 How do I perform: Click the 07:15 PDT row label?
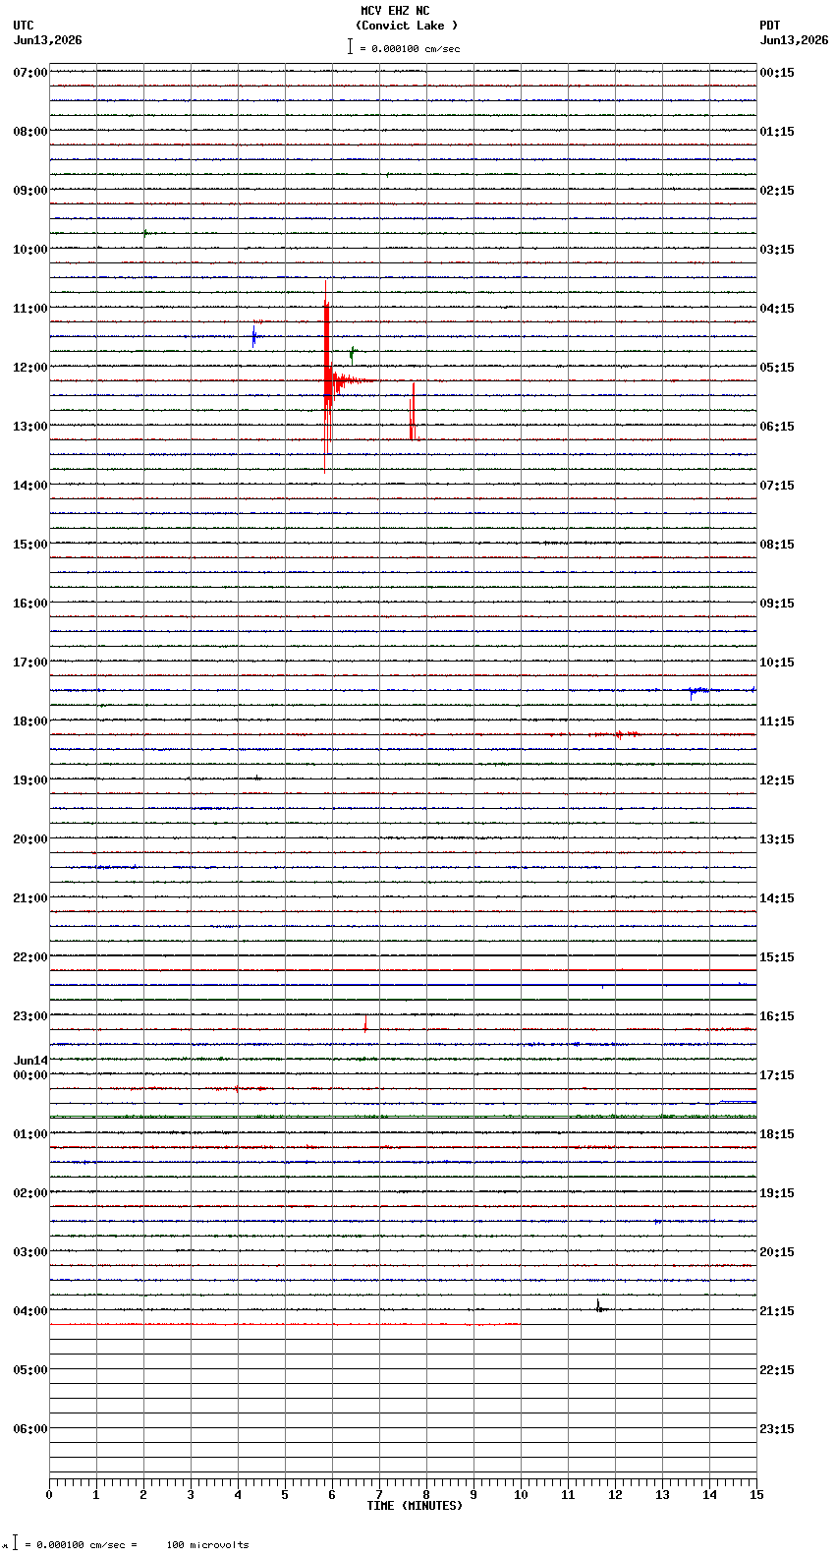pos(777,486)
